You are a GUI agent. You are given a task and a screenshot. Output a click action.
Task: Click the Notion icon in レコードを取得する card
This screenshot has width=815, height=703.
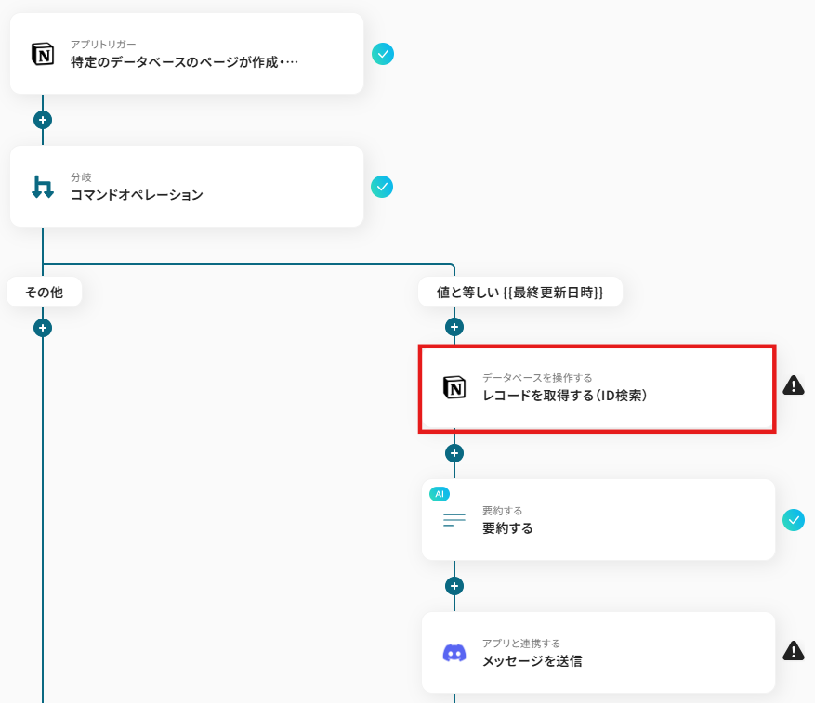click(454, 387)
